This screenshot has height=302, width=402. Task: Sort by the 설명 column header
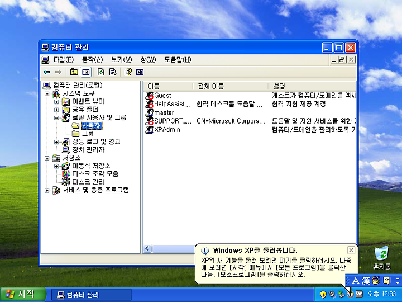312,86
